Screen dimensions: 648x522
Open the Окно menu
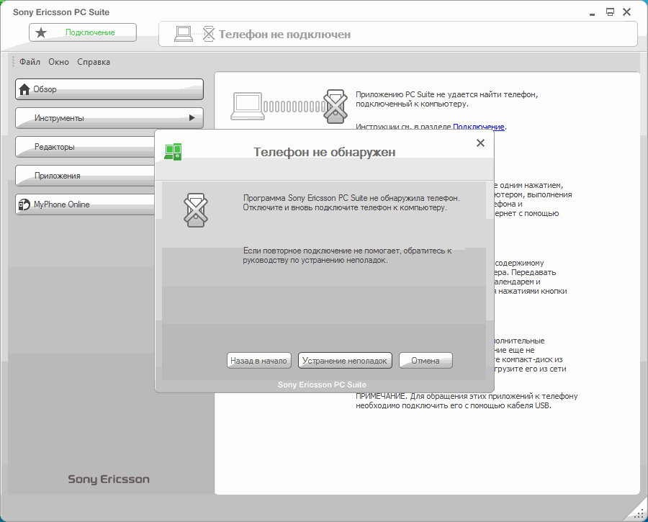[58, 62]
